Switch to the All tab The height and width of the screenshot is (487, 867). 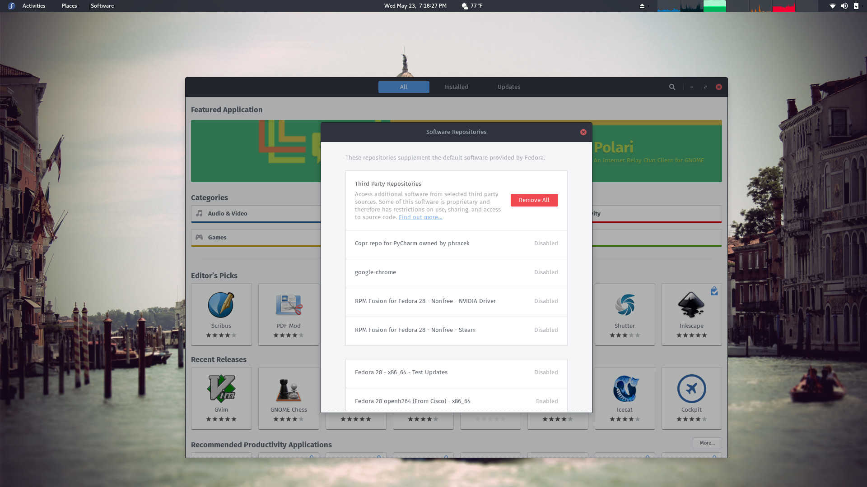coord(404,87)
